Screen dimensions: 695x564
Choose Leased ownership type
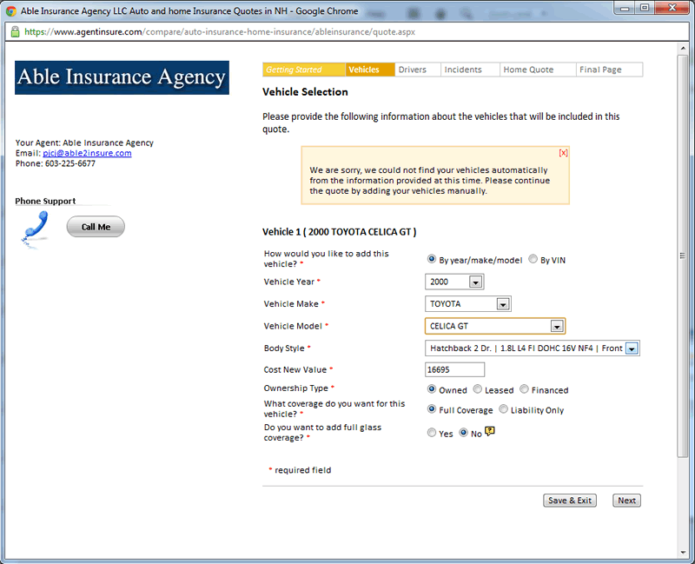coord(478,389)
